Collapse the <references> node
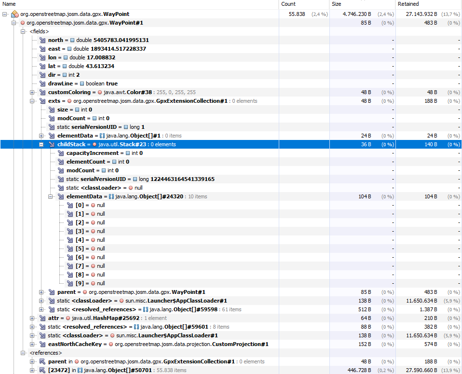The width and height of the screenshot is (462, 374). (23, 353)
